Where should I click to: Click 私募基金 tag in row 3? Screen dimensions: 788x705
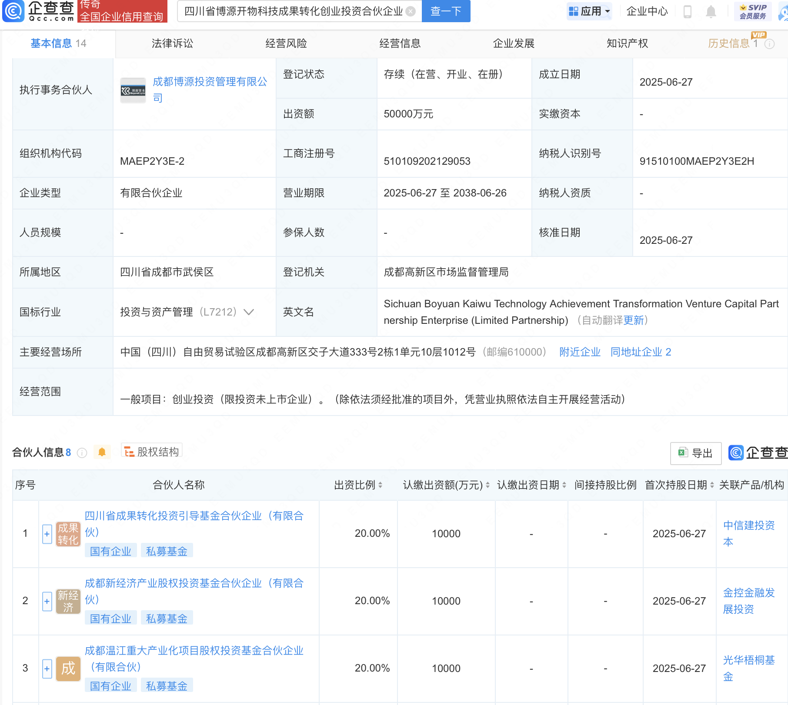point(167,686)
